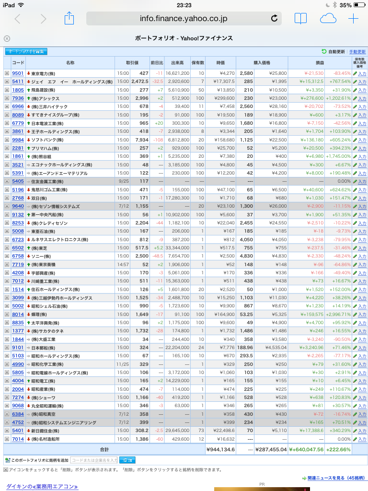This screenshot has height=491, width=368.
Task: Click total profit ¥+640,047.56 cell
Action: click(306, 449)
